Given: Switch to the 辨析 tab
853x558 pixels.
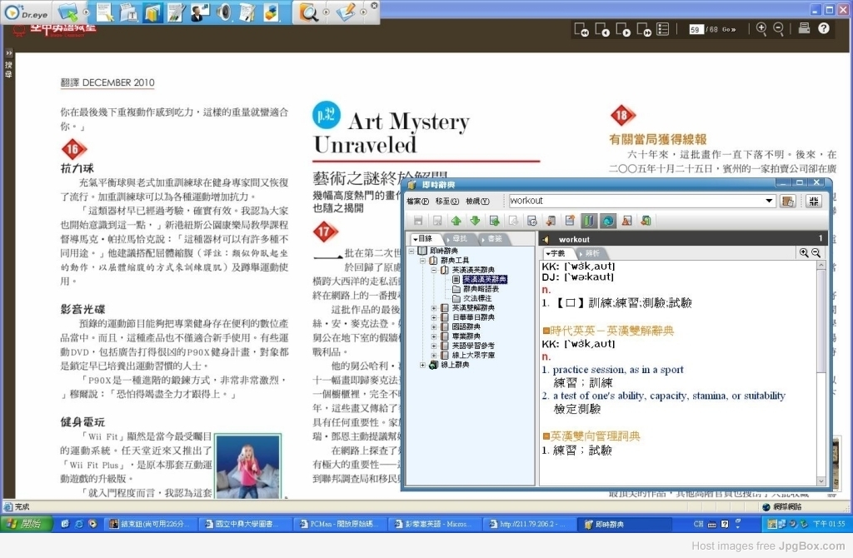Looking at the screenshot, I should pyautogui.click(x=591, y=253).
